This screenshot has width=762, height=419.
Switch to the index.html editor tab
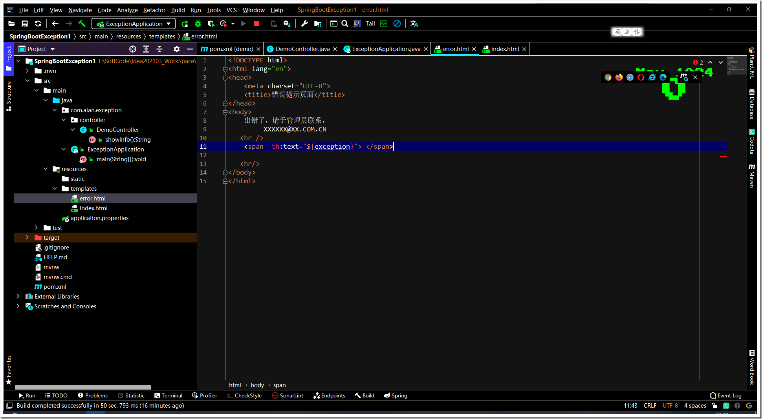click(505, 49)
